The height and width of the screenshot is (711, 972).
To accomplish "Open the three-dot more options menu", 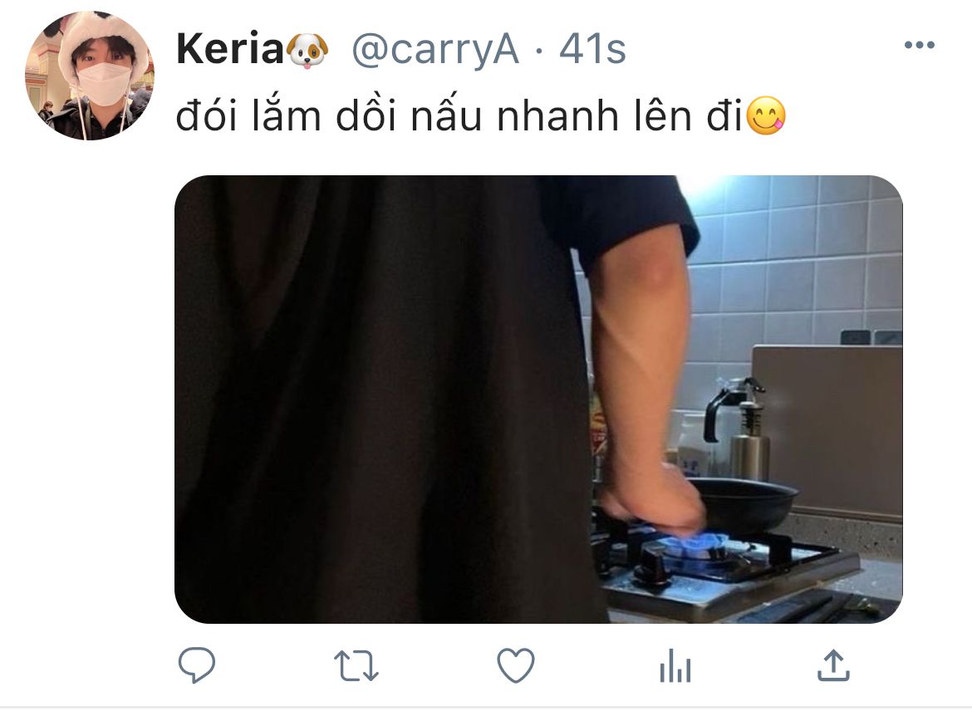I will pyautogui.click(x=920, y=45).
